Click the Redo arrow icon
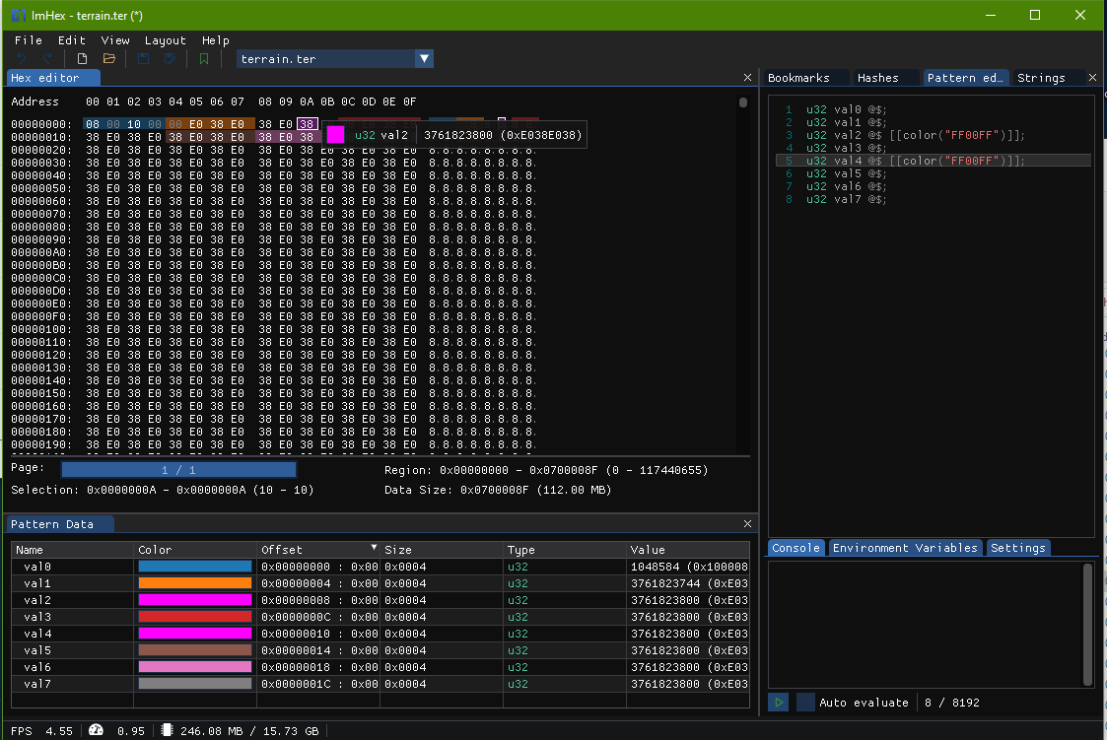The height and width of the screenshot is (740, 1107). (48, 59)
